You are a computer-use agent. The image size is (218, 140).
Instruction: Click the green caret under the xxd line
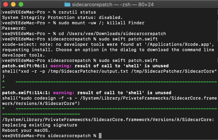(4, 82)
